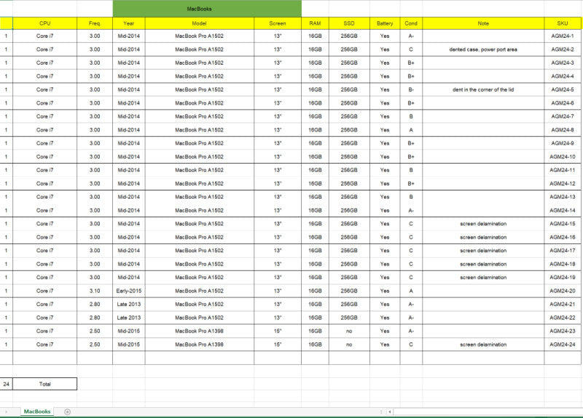
Task: Select SKU cell AGM24-14
Action: pyautogui.click(x=563, y=210)
